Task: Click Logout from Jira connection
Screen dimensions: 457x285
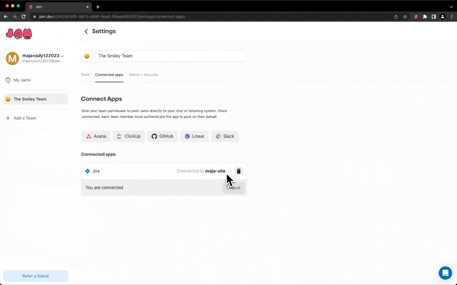Action: (x=234, y=188)
